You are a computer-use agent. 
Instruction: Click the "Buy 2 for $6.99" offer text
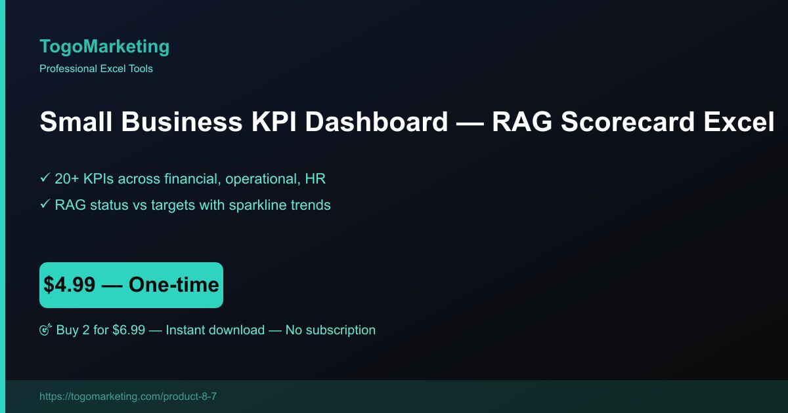[215, 330]
